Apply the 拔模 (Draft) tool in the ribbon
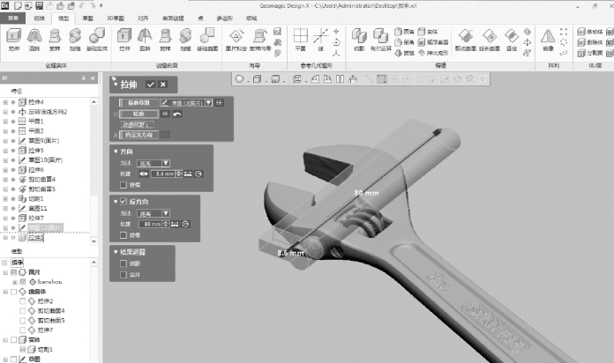 point(404,53)
